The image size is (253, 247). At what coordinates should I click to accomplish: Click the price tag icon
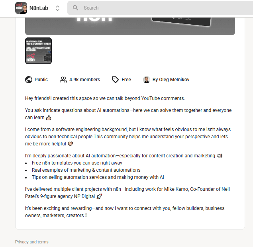(116, 80)
